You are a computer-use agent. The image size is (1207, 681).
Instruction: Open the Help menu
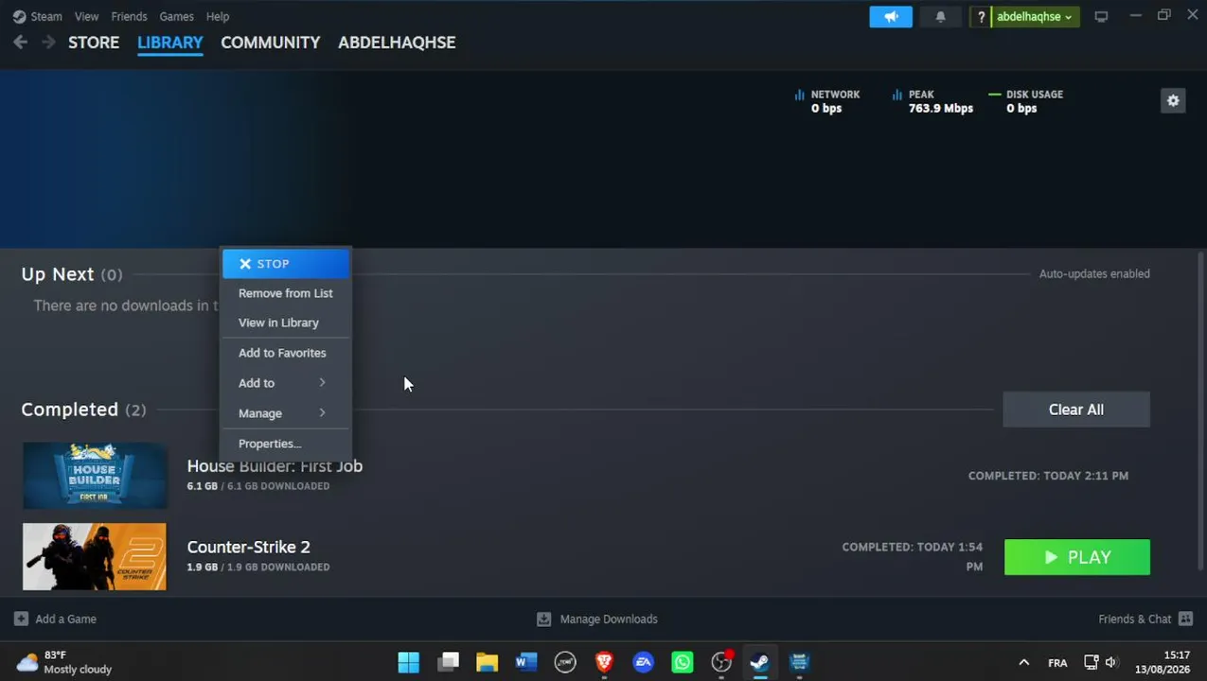tap(218, 16)
